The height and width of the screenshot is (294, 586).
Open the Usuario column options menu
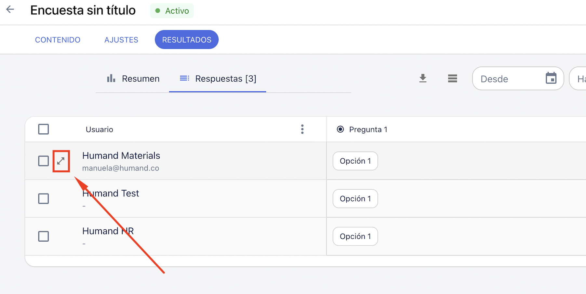click(x=302, y=129)
